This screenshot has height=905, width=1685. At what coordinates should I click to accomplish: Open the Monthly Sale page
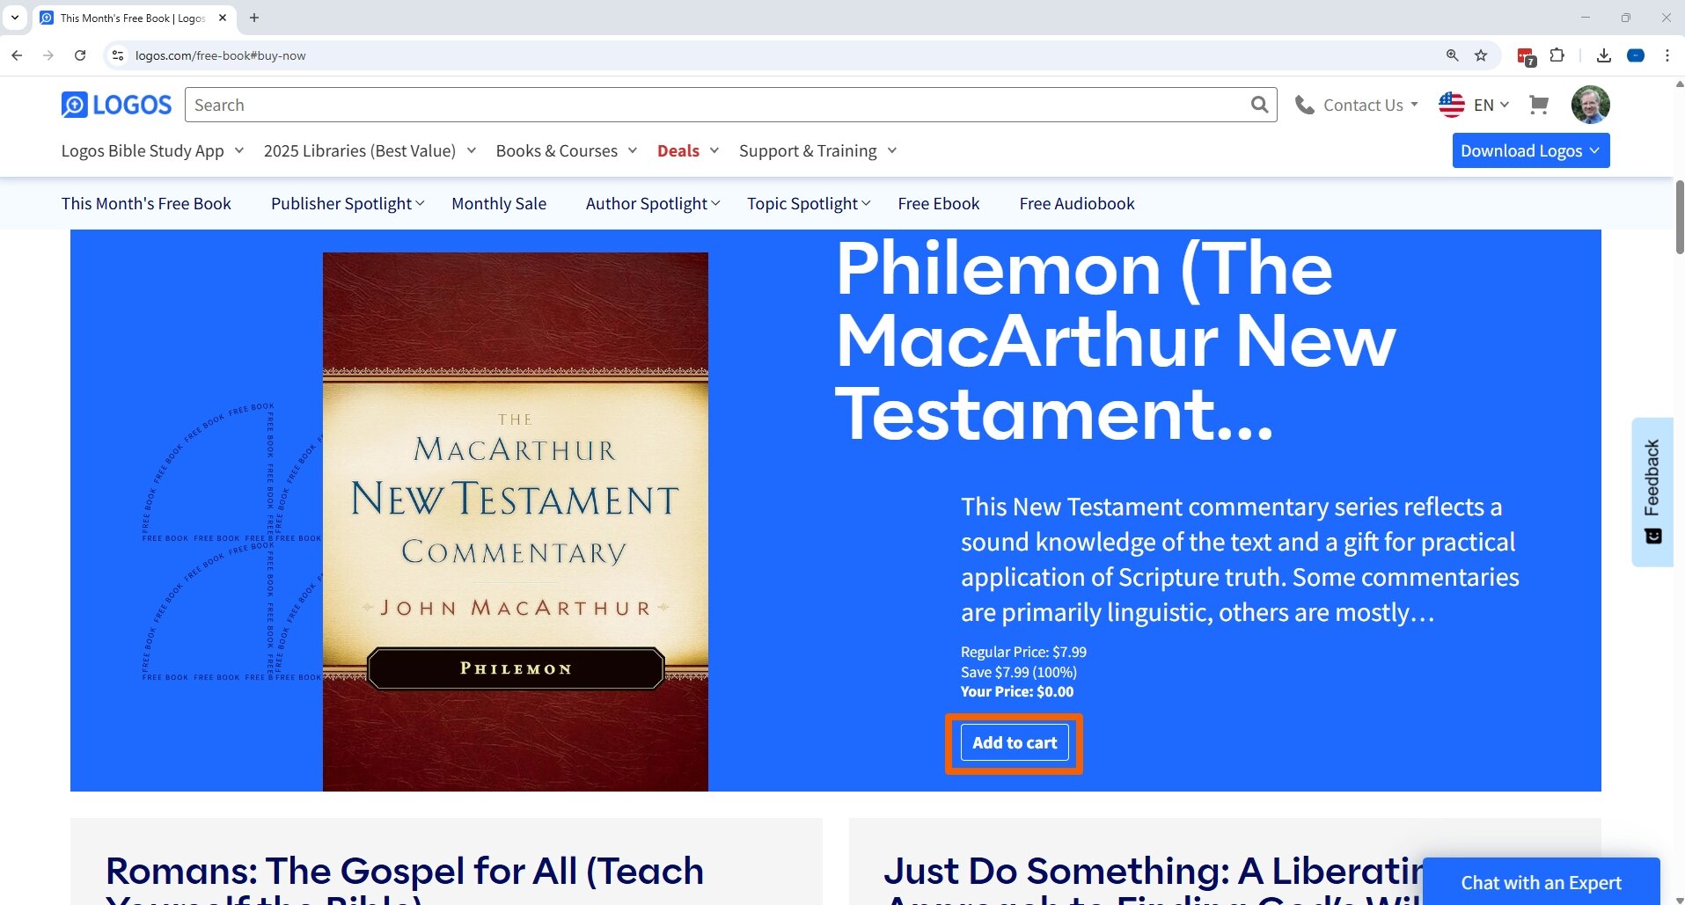coord(499,203)
